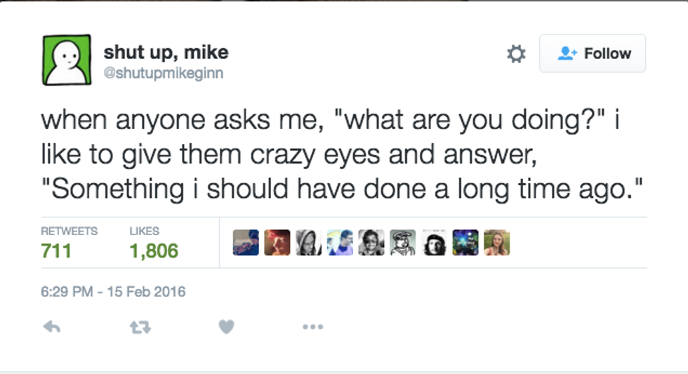The image size is (688, 374).
Task: Select the black-and-white hooded person avatar
Action: pos(308,242)
